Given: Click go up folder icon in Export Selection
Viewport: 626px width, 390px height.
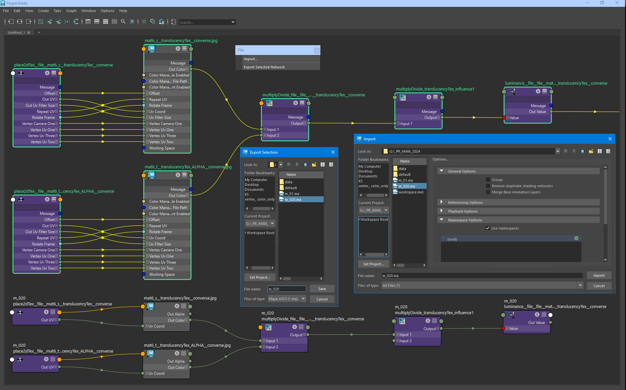Looking at the screenshot, I should coord(305,165).
